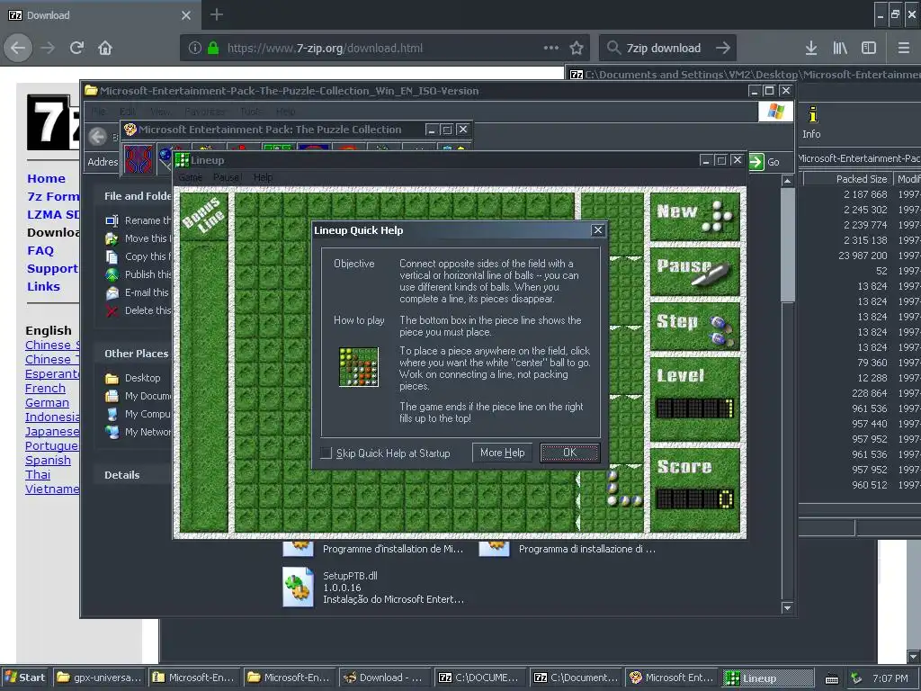921x691 pixels.
Task: Sort by Packed Size column in 7-Zip
Action: point(847,179)
